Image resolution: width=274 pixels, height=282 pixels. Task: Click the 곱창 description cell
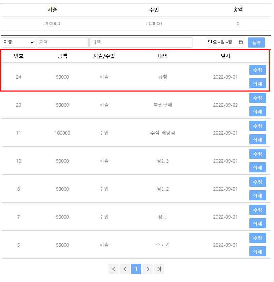tap(163, 77)
